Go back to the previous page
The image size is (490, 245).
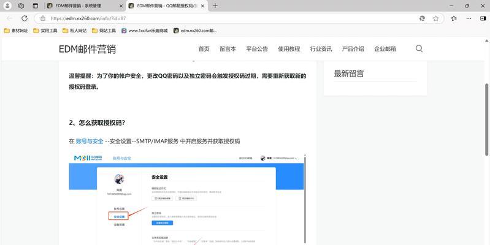[10, 18]
